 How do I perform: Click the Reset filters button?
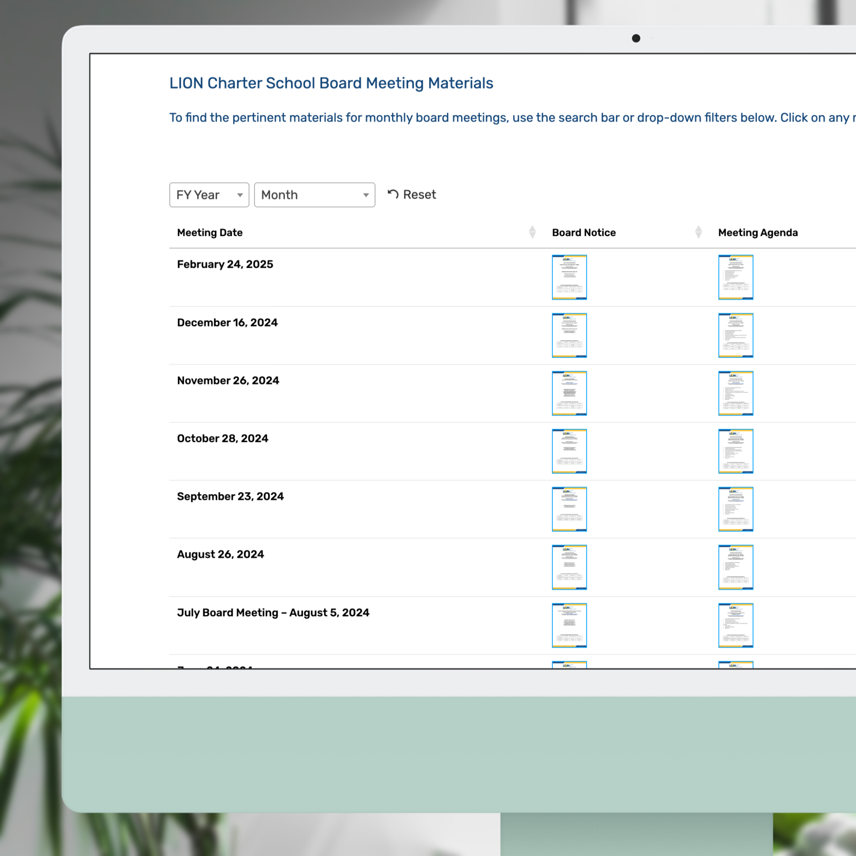coord(412,195)
